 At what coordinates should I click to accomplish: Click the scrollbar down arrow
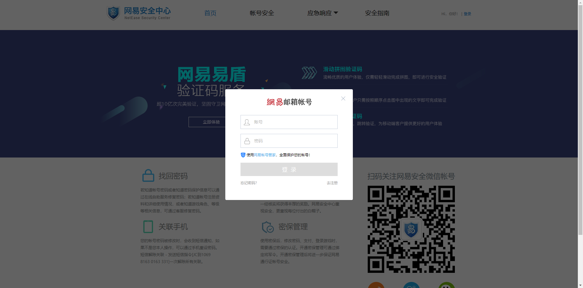tap(580, 285)
